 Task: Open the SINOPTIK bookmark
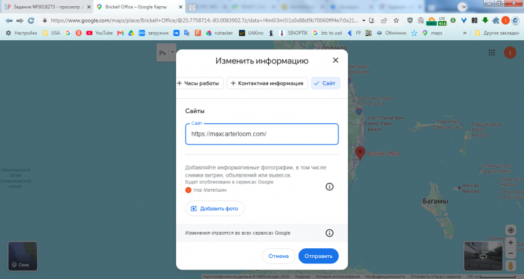(x=293, y=33)
